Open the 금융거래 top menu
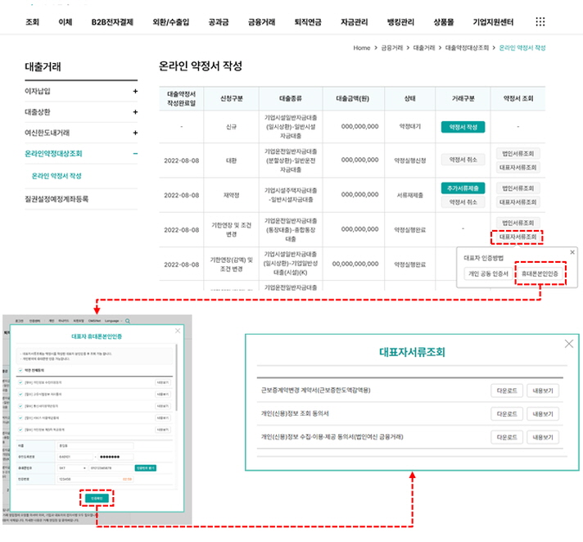 262,22
